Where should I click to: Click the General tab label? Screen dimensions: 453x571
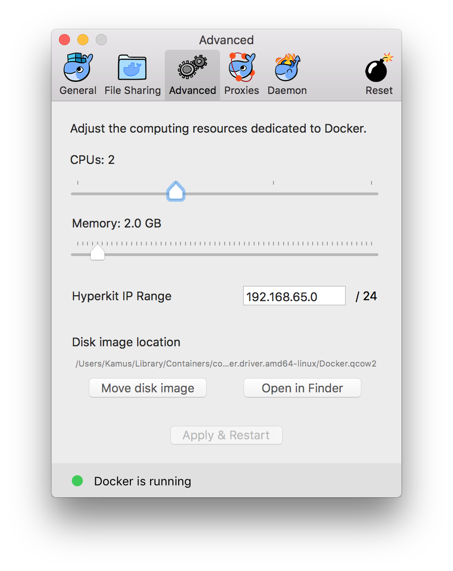78,90
